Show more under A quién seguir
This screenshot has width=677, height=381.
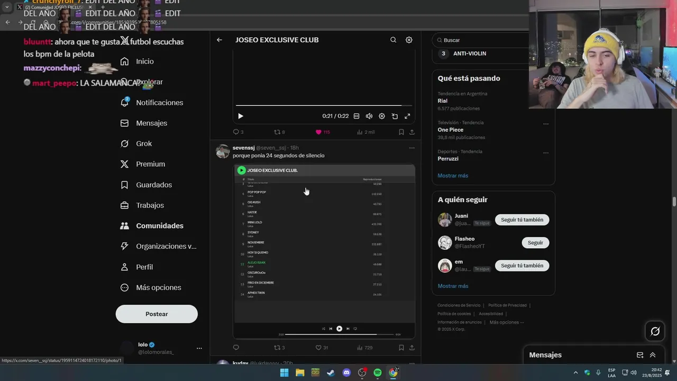pyautogui.click(x=453, y=286)
